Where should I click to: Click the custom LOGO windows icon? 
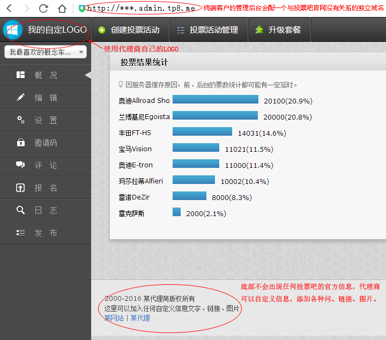click(x=13, y=30)
